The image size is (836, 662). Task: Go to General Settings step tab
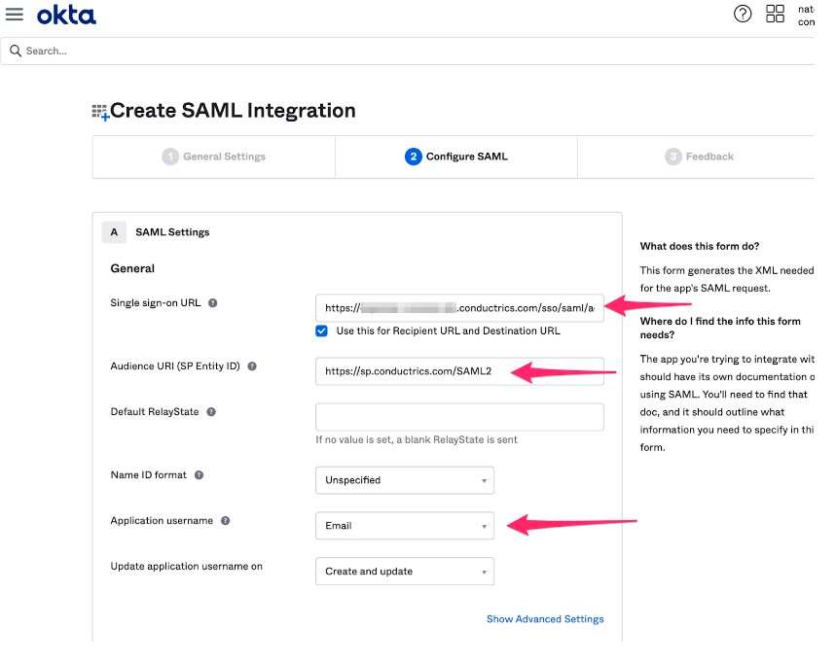214,157
